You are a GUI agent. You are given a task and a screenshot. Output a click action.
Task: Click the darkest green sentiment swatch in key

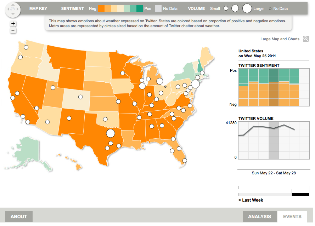(x=140, y=8)
